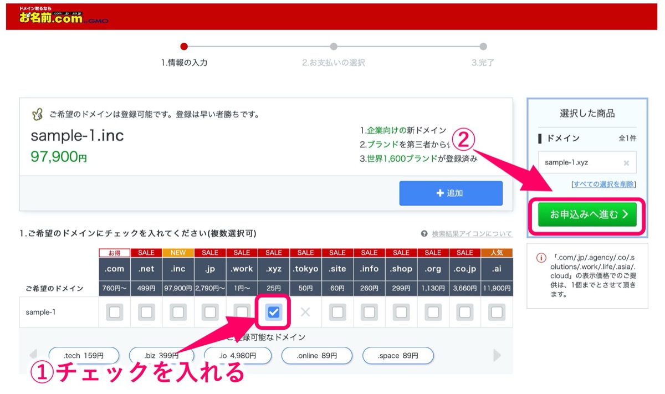Check the .inc box for sample-1
The height and width of the screenshot is (394, 665).
point(178,313)
